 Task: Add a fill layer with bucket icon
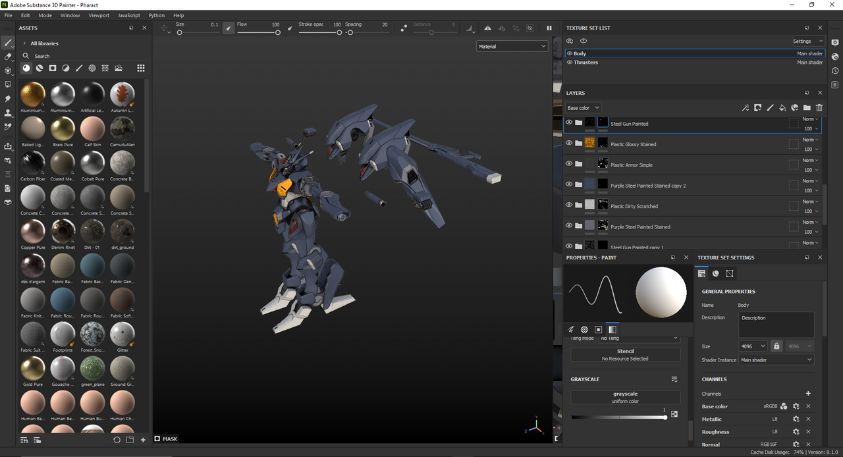782,107
